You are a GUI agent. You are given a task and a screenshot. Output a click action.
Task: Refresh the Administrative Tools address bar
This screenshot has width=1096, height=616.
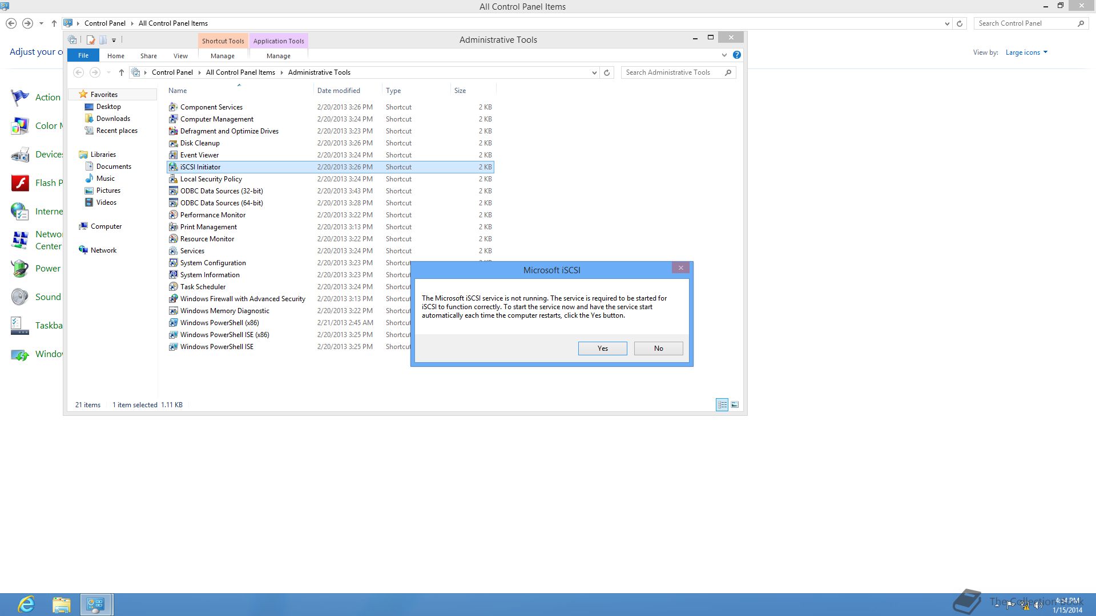pyautogui.click(x=607, y=72)
